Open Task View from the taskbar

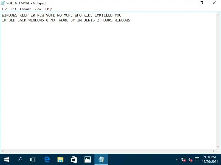click(x=33, y=159)
